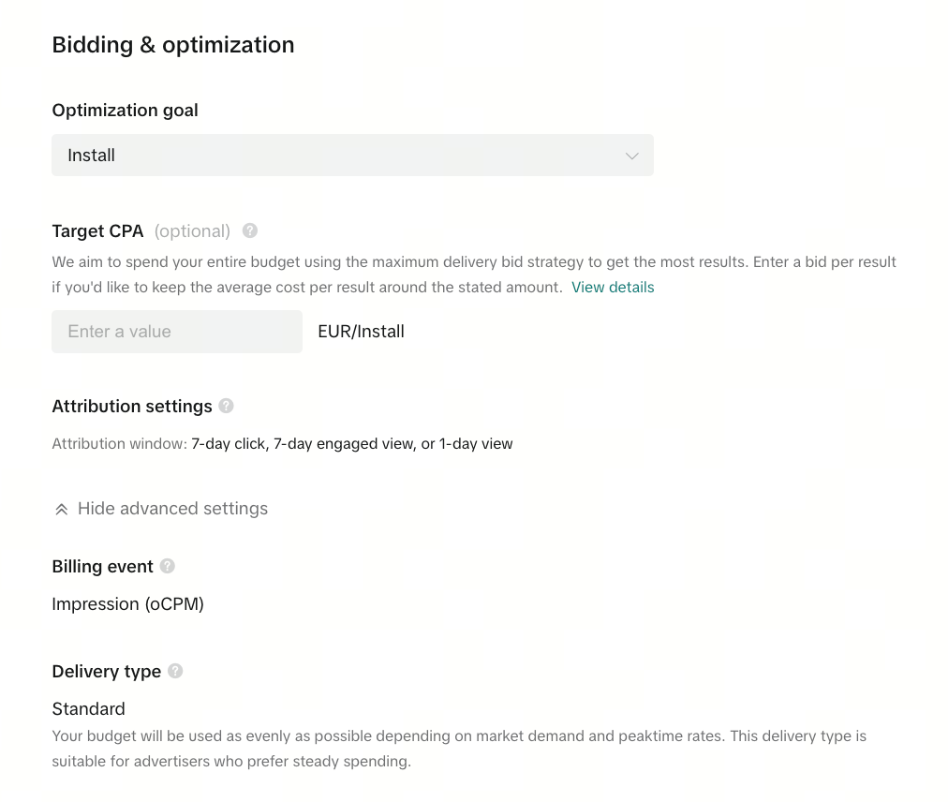Click the Optimization goal label

(126, 110)
